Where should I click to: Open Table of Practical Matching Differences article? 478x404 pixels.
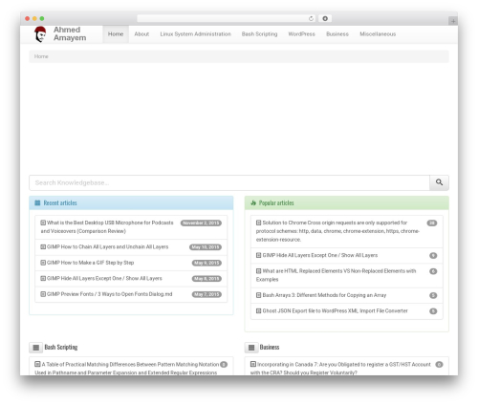coord(127,369)
